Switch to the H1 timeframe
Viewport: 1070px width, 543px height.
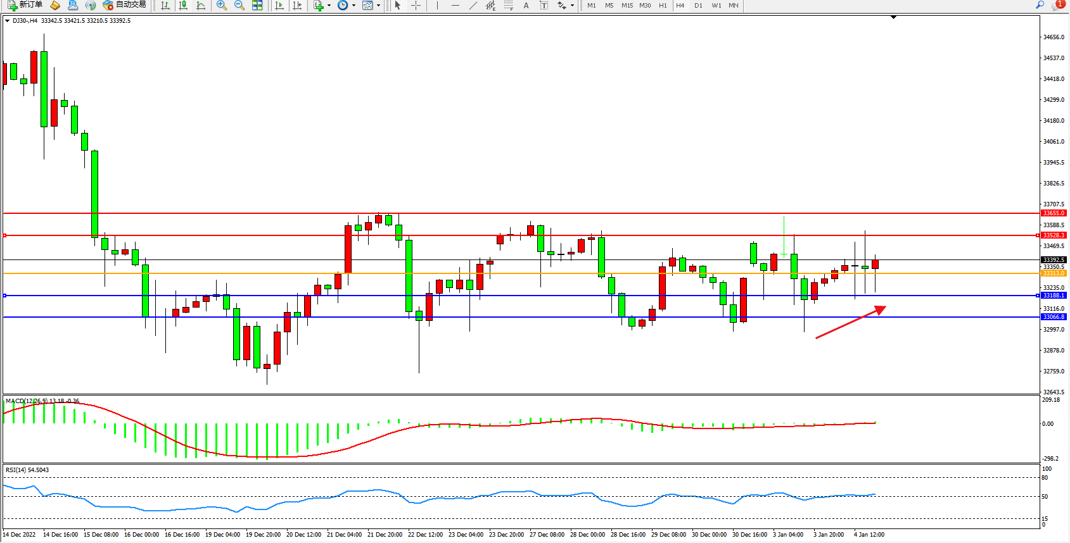pyautogui.click(x=663, y=5)
